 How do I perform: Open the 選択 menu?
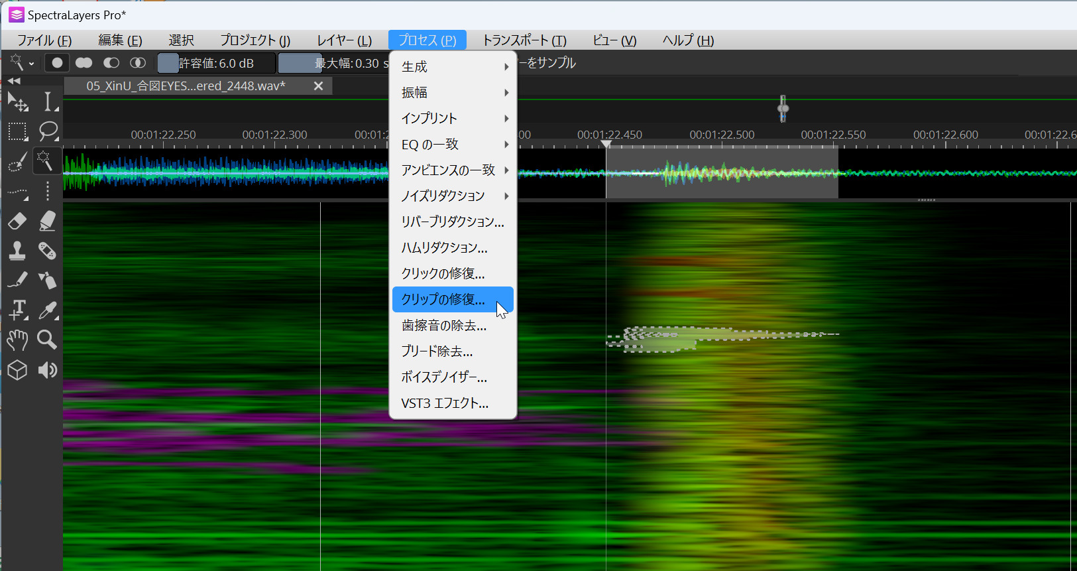181,40
